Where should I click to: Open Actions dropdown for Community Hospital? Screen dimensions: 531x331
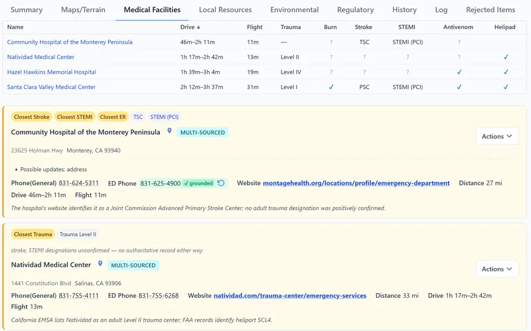point(496,136)
